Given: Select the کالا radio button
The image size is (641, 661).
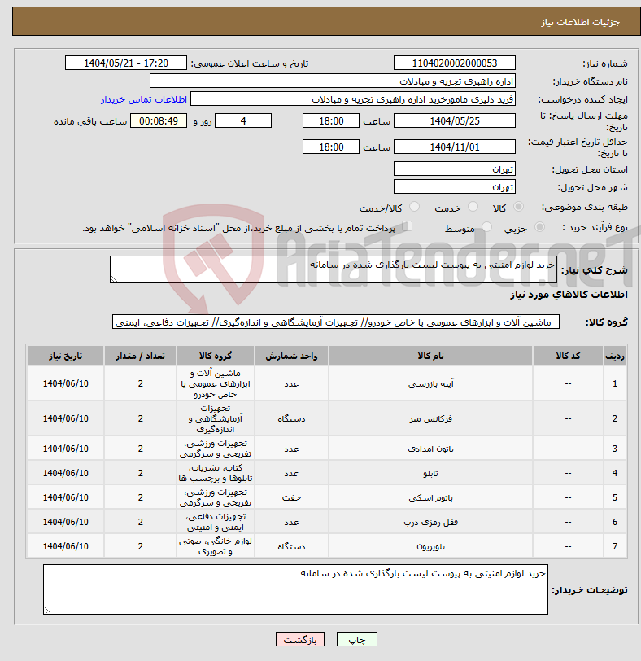Looking at the screenshot, I should point(518,207).
